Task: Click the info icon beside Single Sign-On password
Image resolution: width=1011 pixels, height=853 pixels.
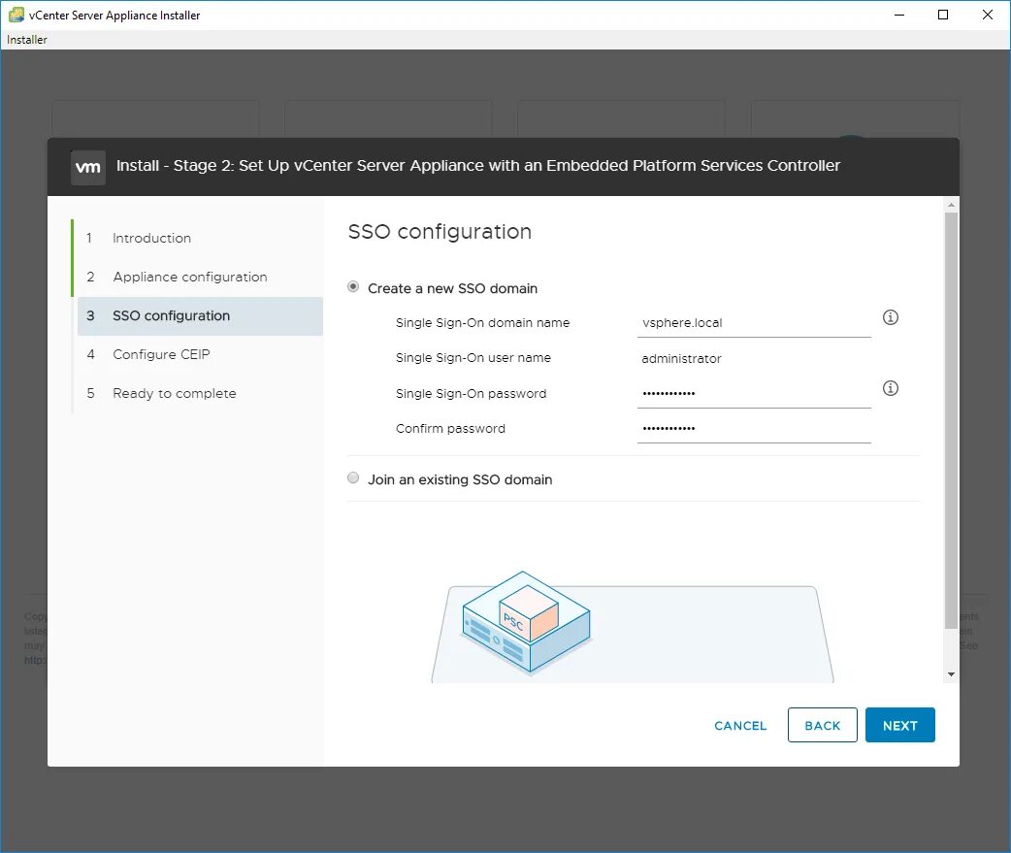Action: pyautogui.click(x=890, y=388)
